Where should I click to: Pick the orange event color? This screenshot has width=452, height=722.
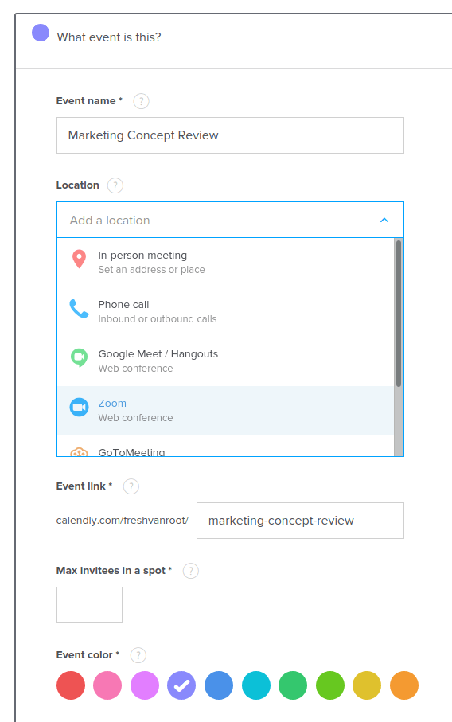(x=404, y=685)
